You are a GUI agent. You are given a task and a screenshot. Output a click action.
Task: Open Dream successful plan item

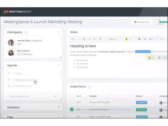click(100, 117)
